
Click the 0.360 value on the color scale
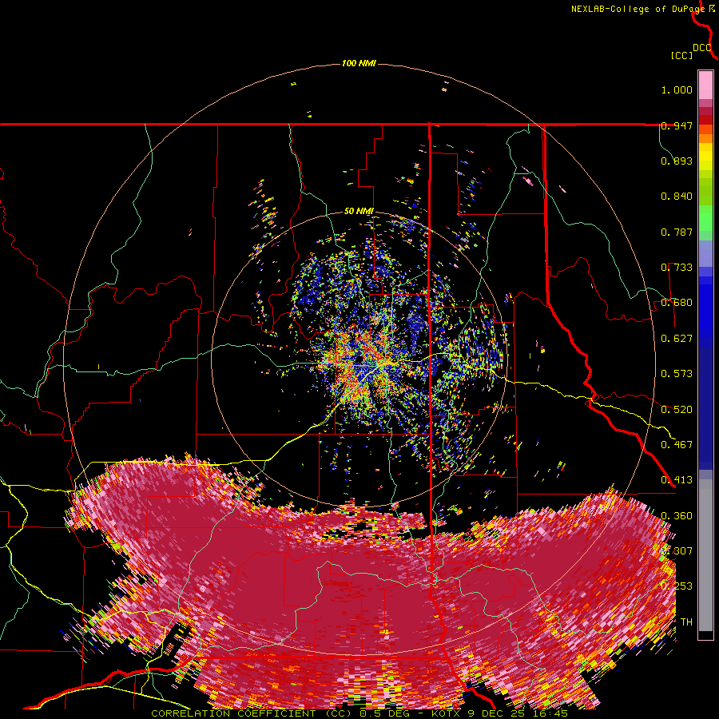[677, 515]
